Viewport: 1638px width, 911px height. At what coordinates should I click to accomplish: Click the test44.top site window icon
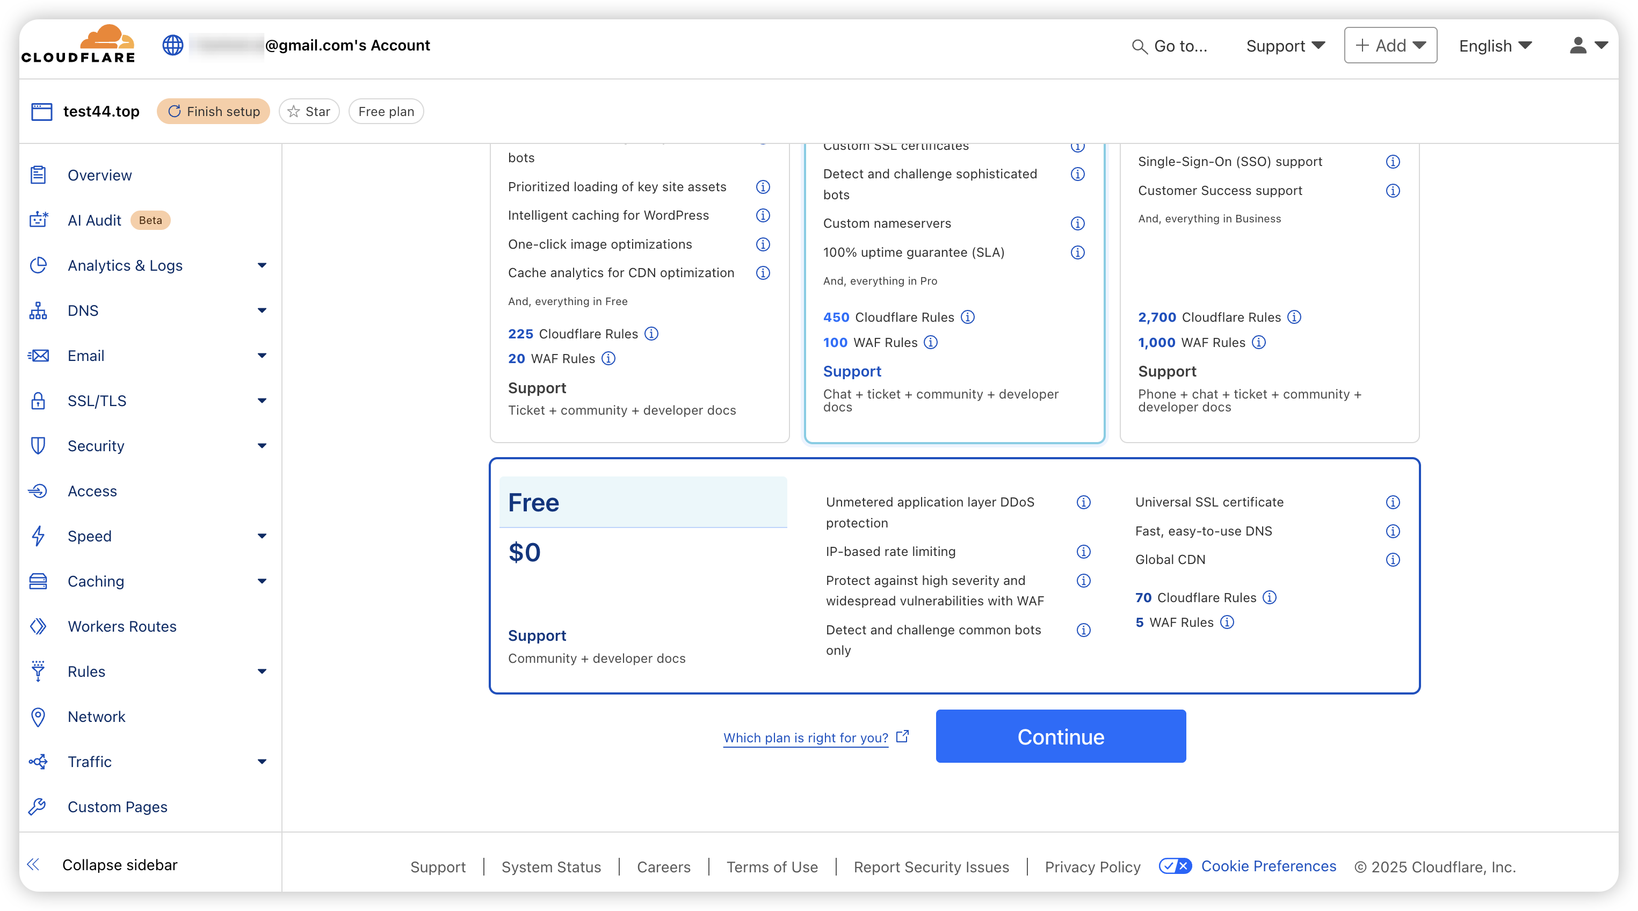pos(41,111)
